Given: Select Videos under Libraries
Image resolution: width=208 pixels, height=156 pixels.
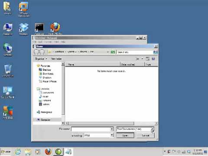Looking at the screenshot, I should coord(44,104).
